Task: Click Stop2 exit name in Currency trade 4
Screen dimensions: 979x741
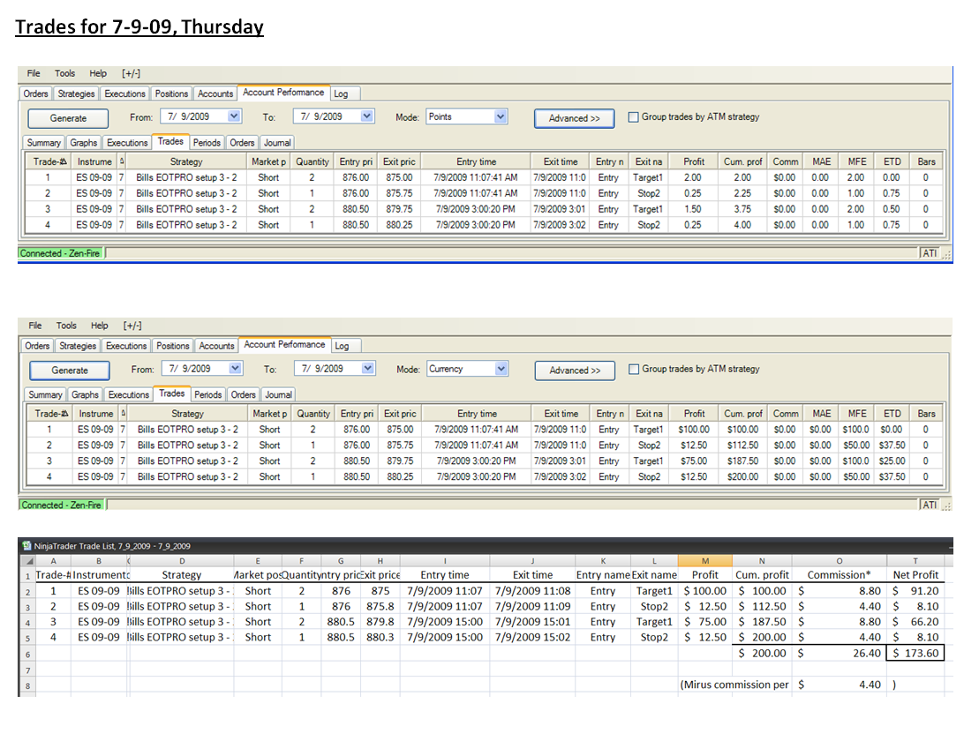Action: pos(649,476)
